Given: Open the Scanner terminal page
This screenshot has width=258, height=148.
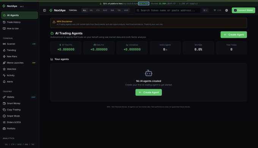Looking at the screenshot, I should coord(20,44).
